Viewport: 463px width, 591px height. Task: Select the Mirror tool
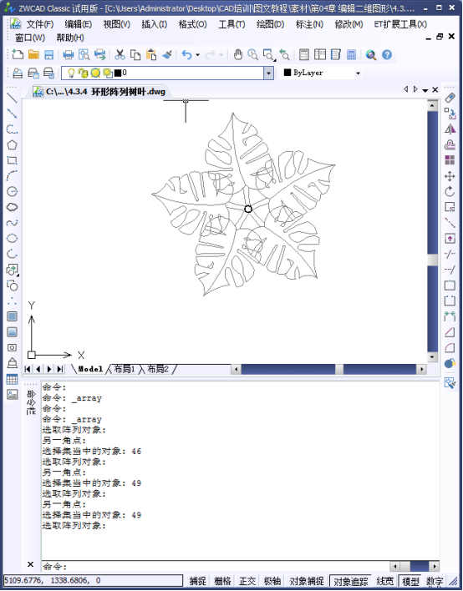coord(450,129)
